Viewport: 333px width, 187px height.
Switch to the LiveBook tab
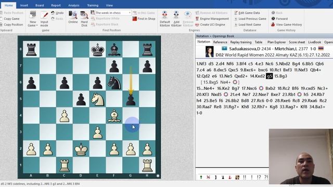point(314,42)
